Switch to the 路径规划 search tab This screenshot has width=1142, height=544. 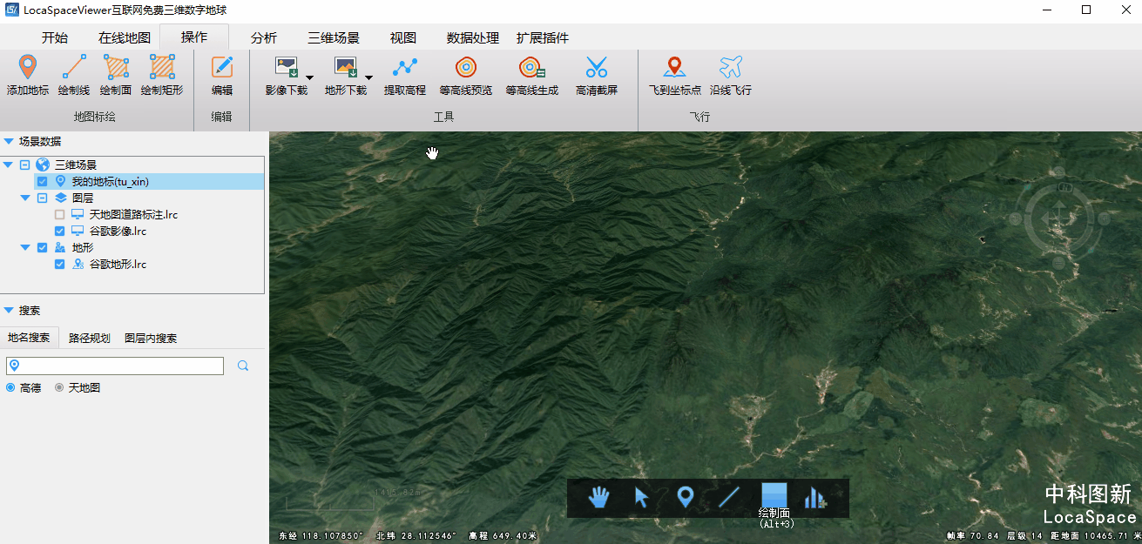click(90, 338)
